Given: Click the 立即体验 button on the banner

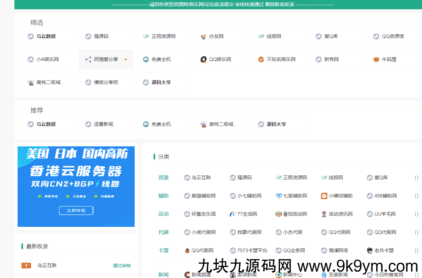Looking at the screenshot, I should (76, 211).
